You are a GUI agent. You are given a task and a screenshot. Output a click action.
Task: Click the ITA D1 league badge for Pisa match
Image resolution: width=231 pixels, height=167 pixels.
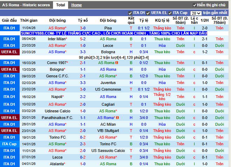point(9,28)
